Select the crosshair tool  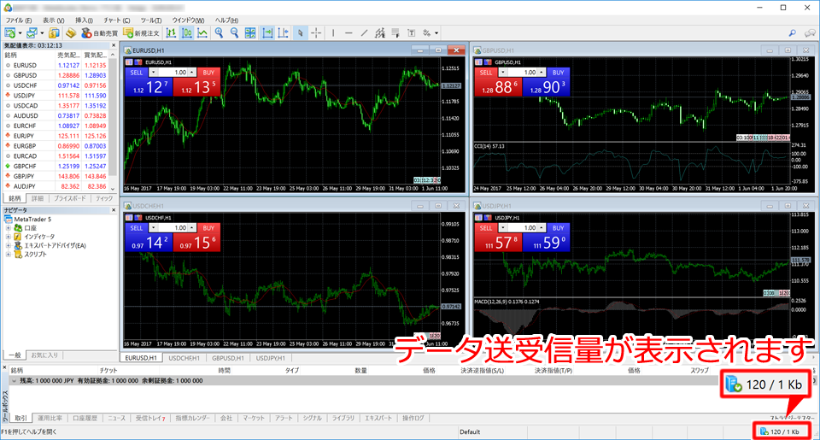click(316, 33)
